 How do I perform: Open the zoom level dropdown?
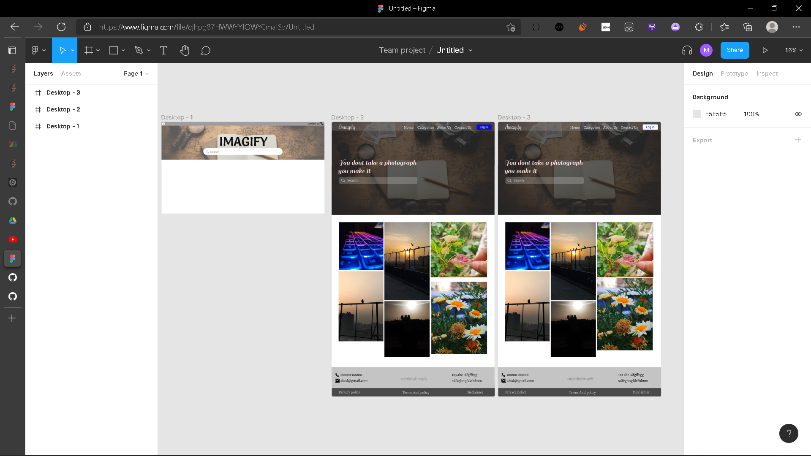point(793,50)
